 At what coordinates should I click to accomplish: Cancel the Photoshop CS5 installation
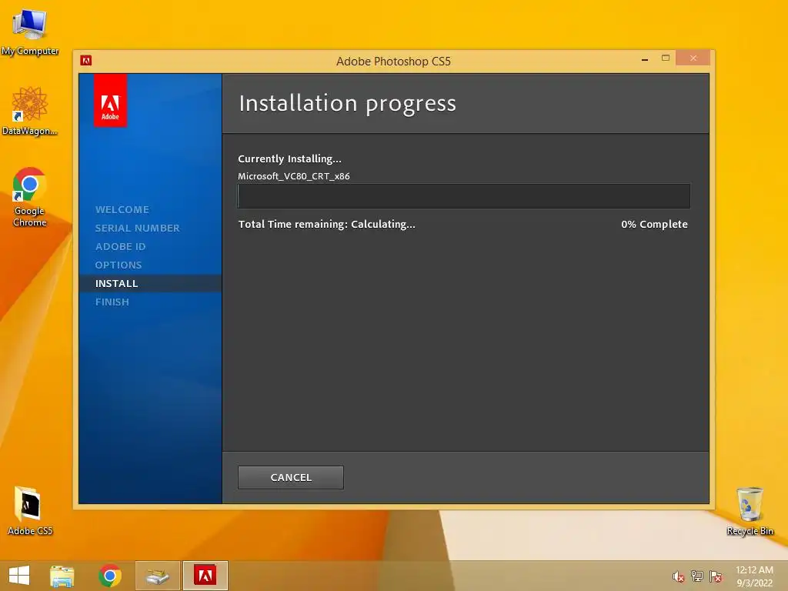click(290, 477)
